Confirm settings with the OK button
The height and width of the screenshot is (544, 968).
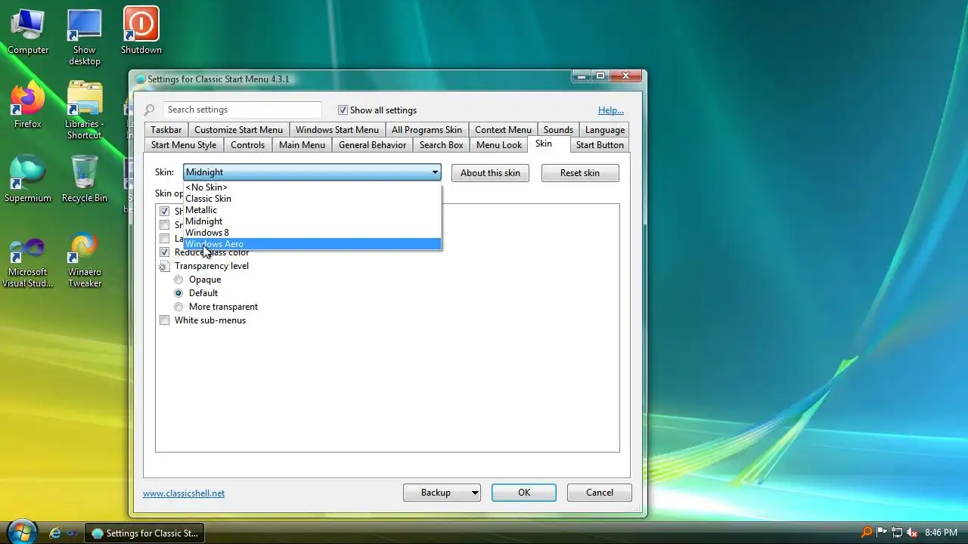(x=524, y=493)
